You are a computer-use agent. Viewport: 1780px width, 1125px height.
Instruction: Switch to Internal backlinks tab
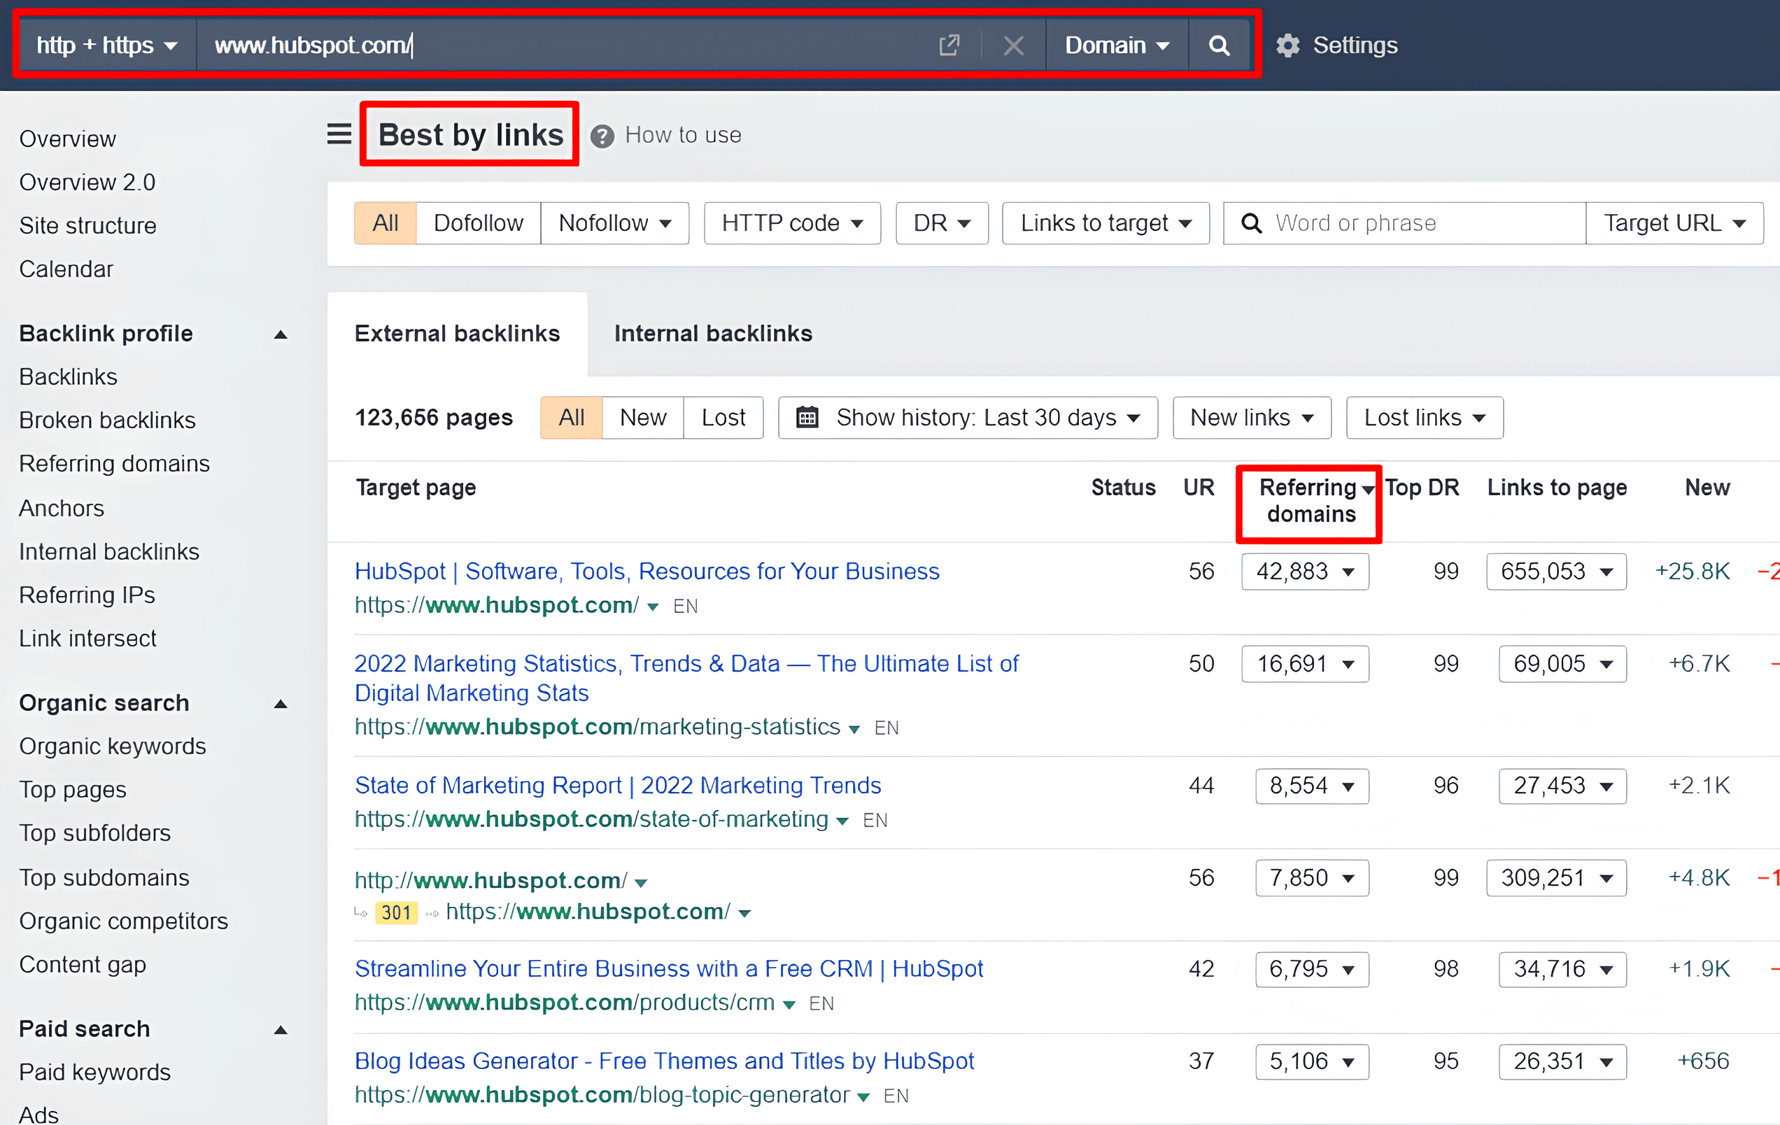(712, 334)
